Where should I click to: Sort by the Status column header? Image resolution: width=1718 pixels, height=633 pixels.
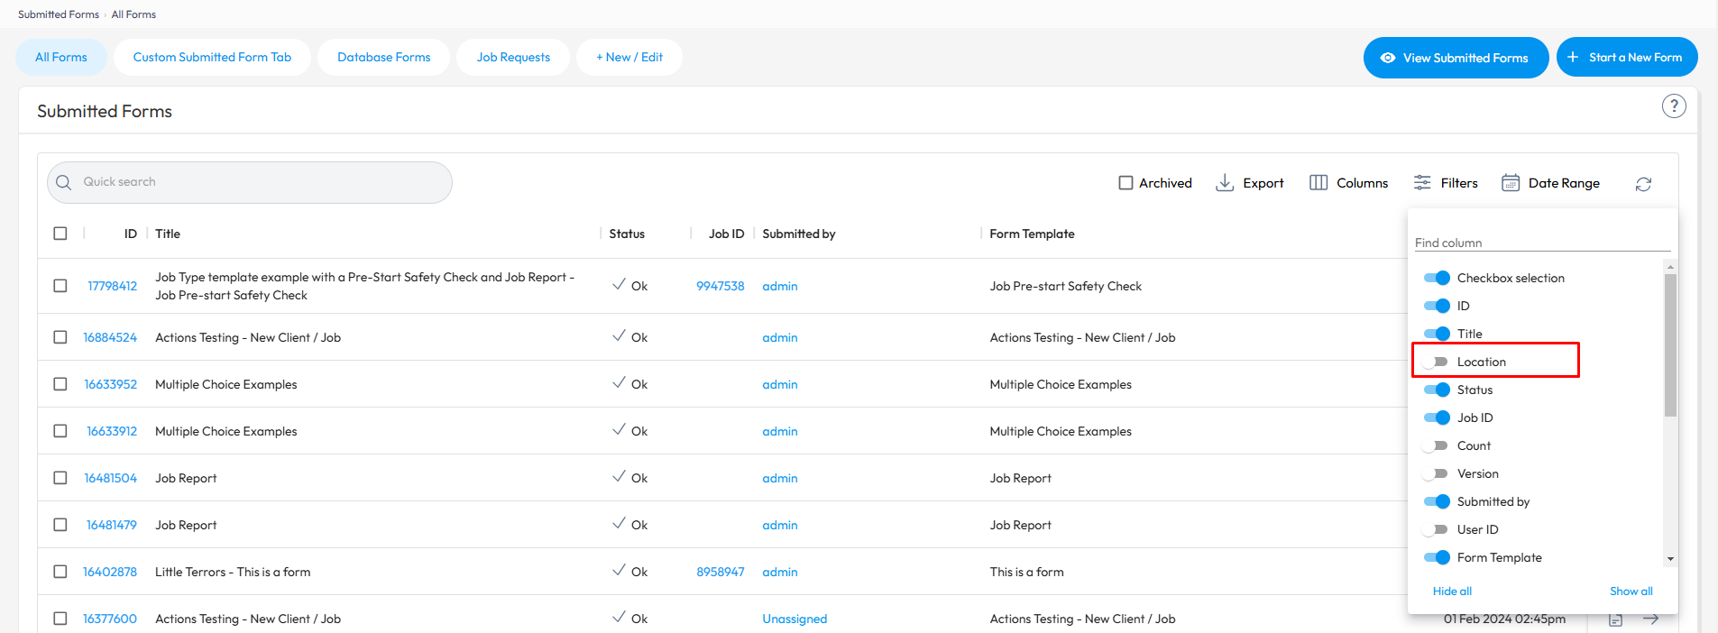click(x=627, y=234)
